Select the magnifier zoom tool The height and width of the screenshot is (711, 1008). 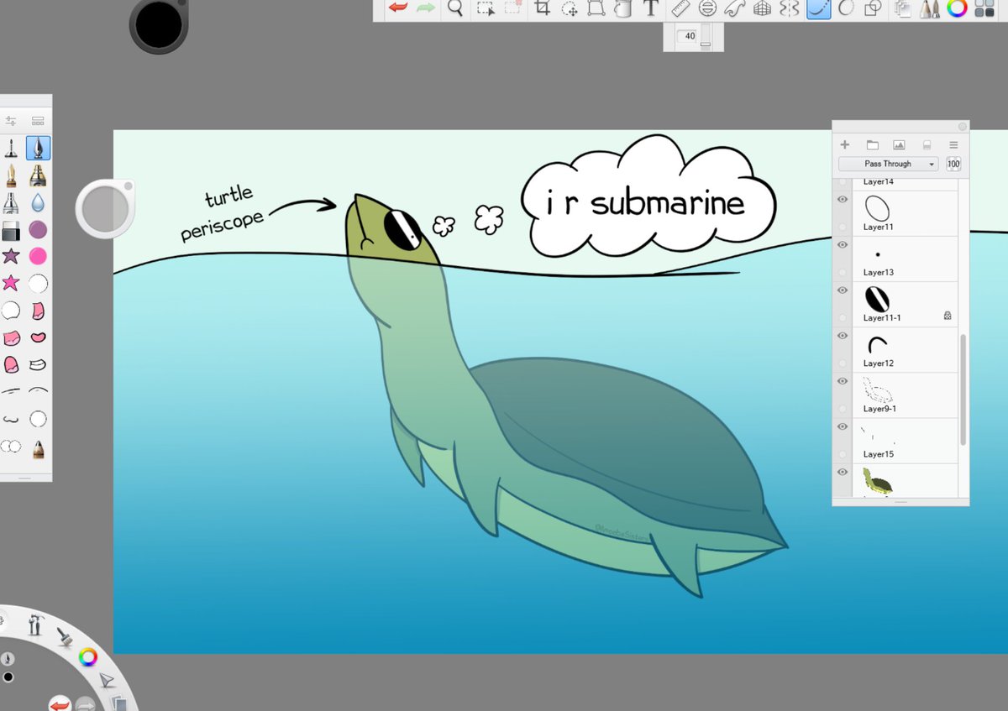click(x=454, y=9)
